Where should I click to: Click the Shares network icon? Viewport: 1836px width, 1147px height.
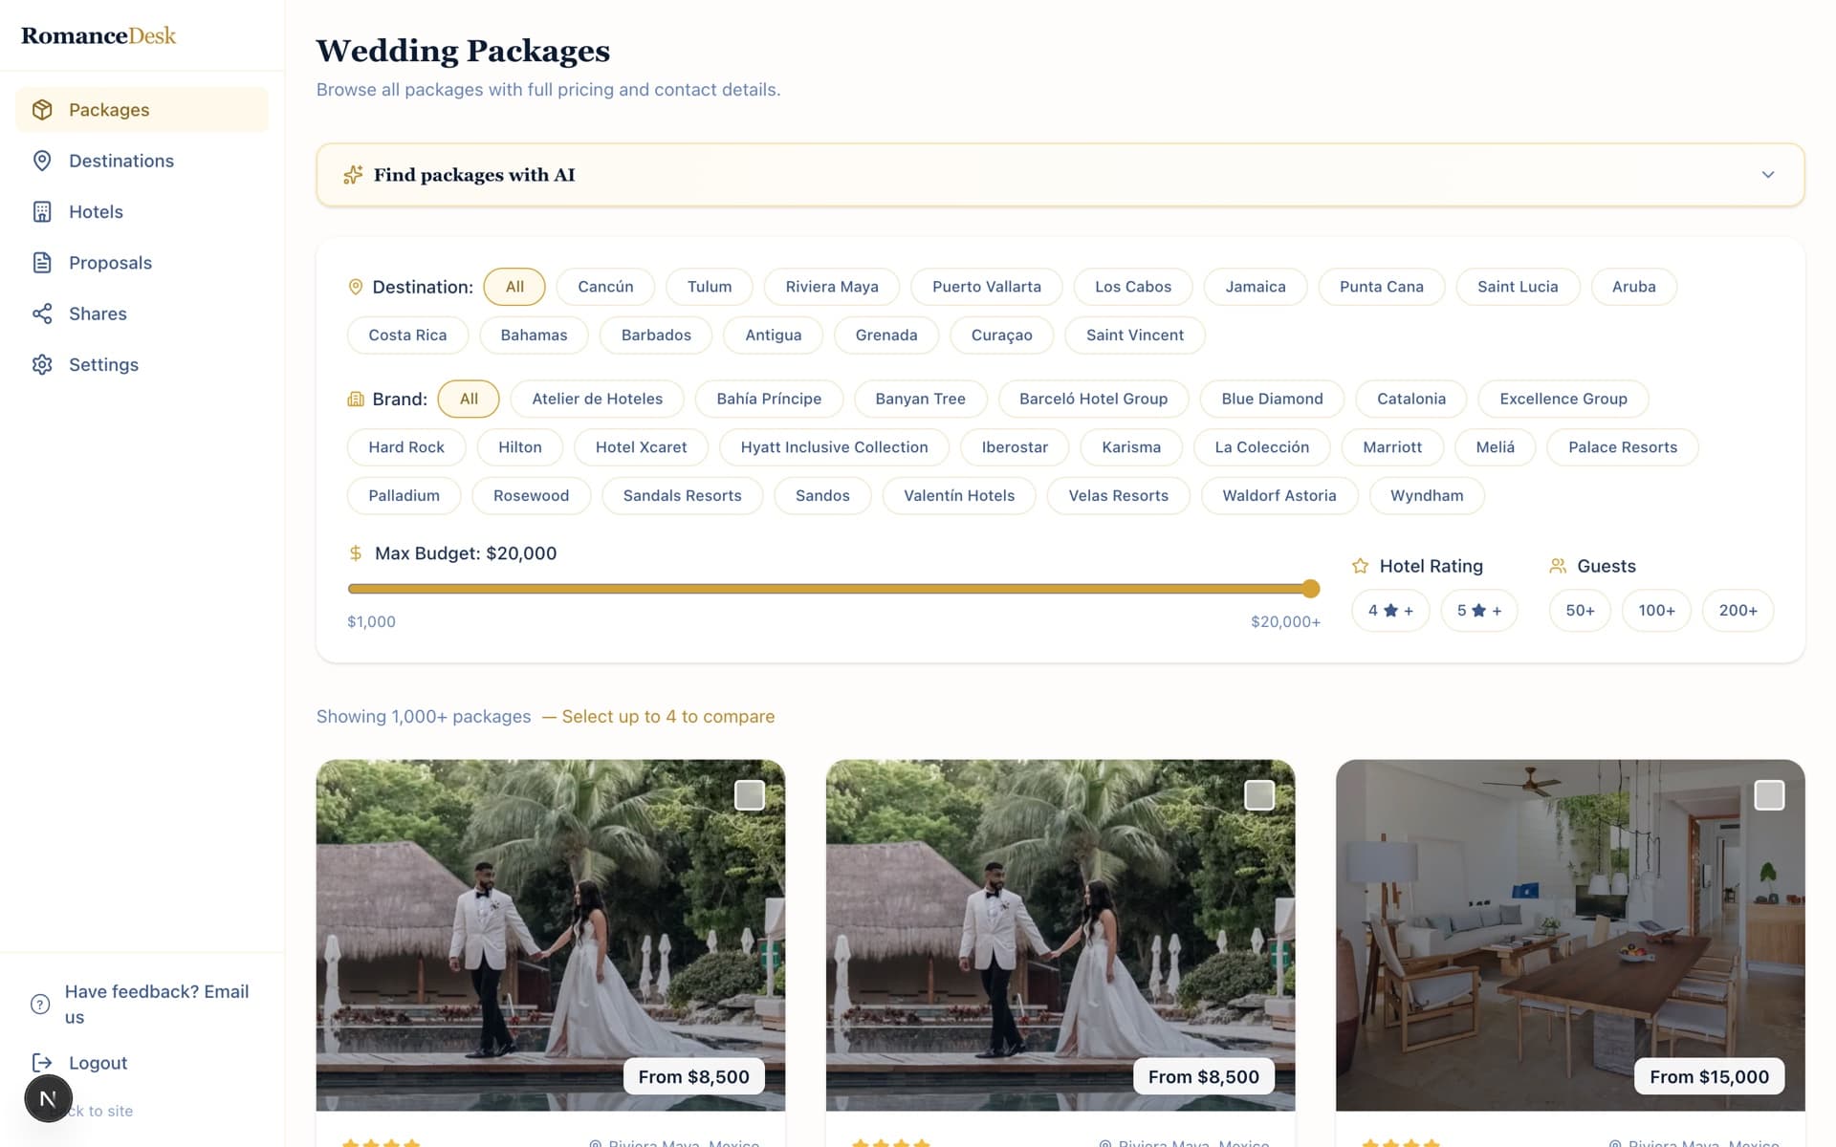42,314
